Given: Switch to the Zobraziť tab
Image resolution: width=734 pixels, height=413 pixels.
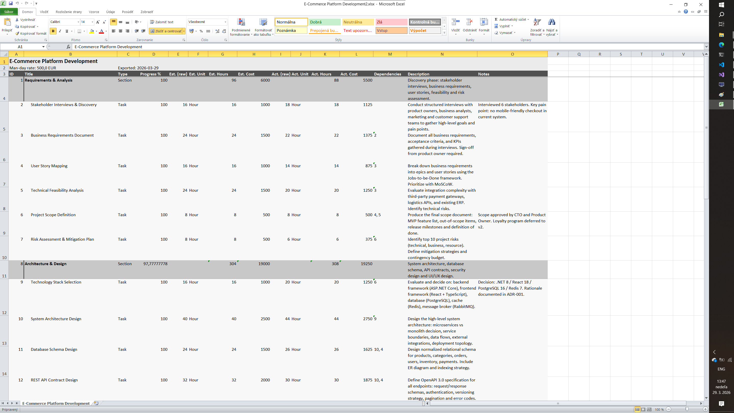Looking at the screenshot, I should click(147, 12).
